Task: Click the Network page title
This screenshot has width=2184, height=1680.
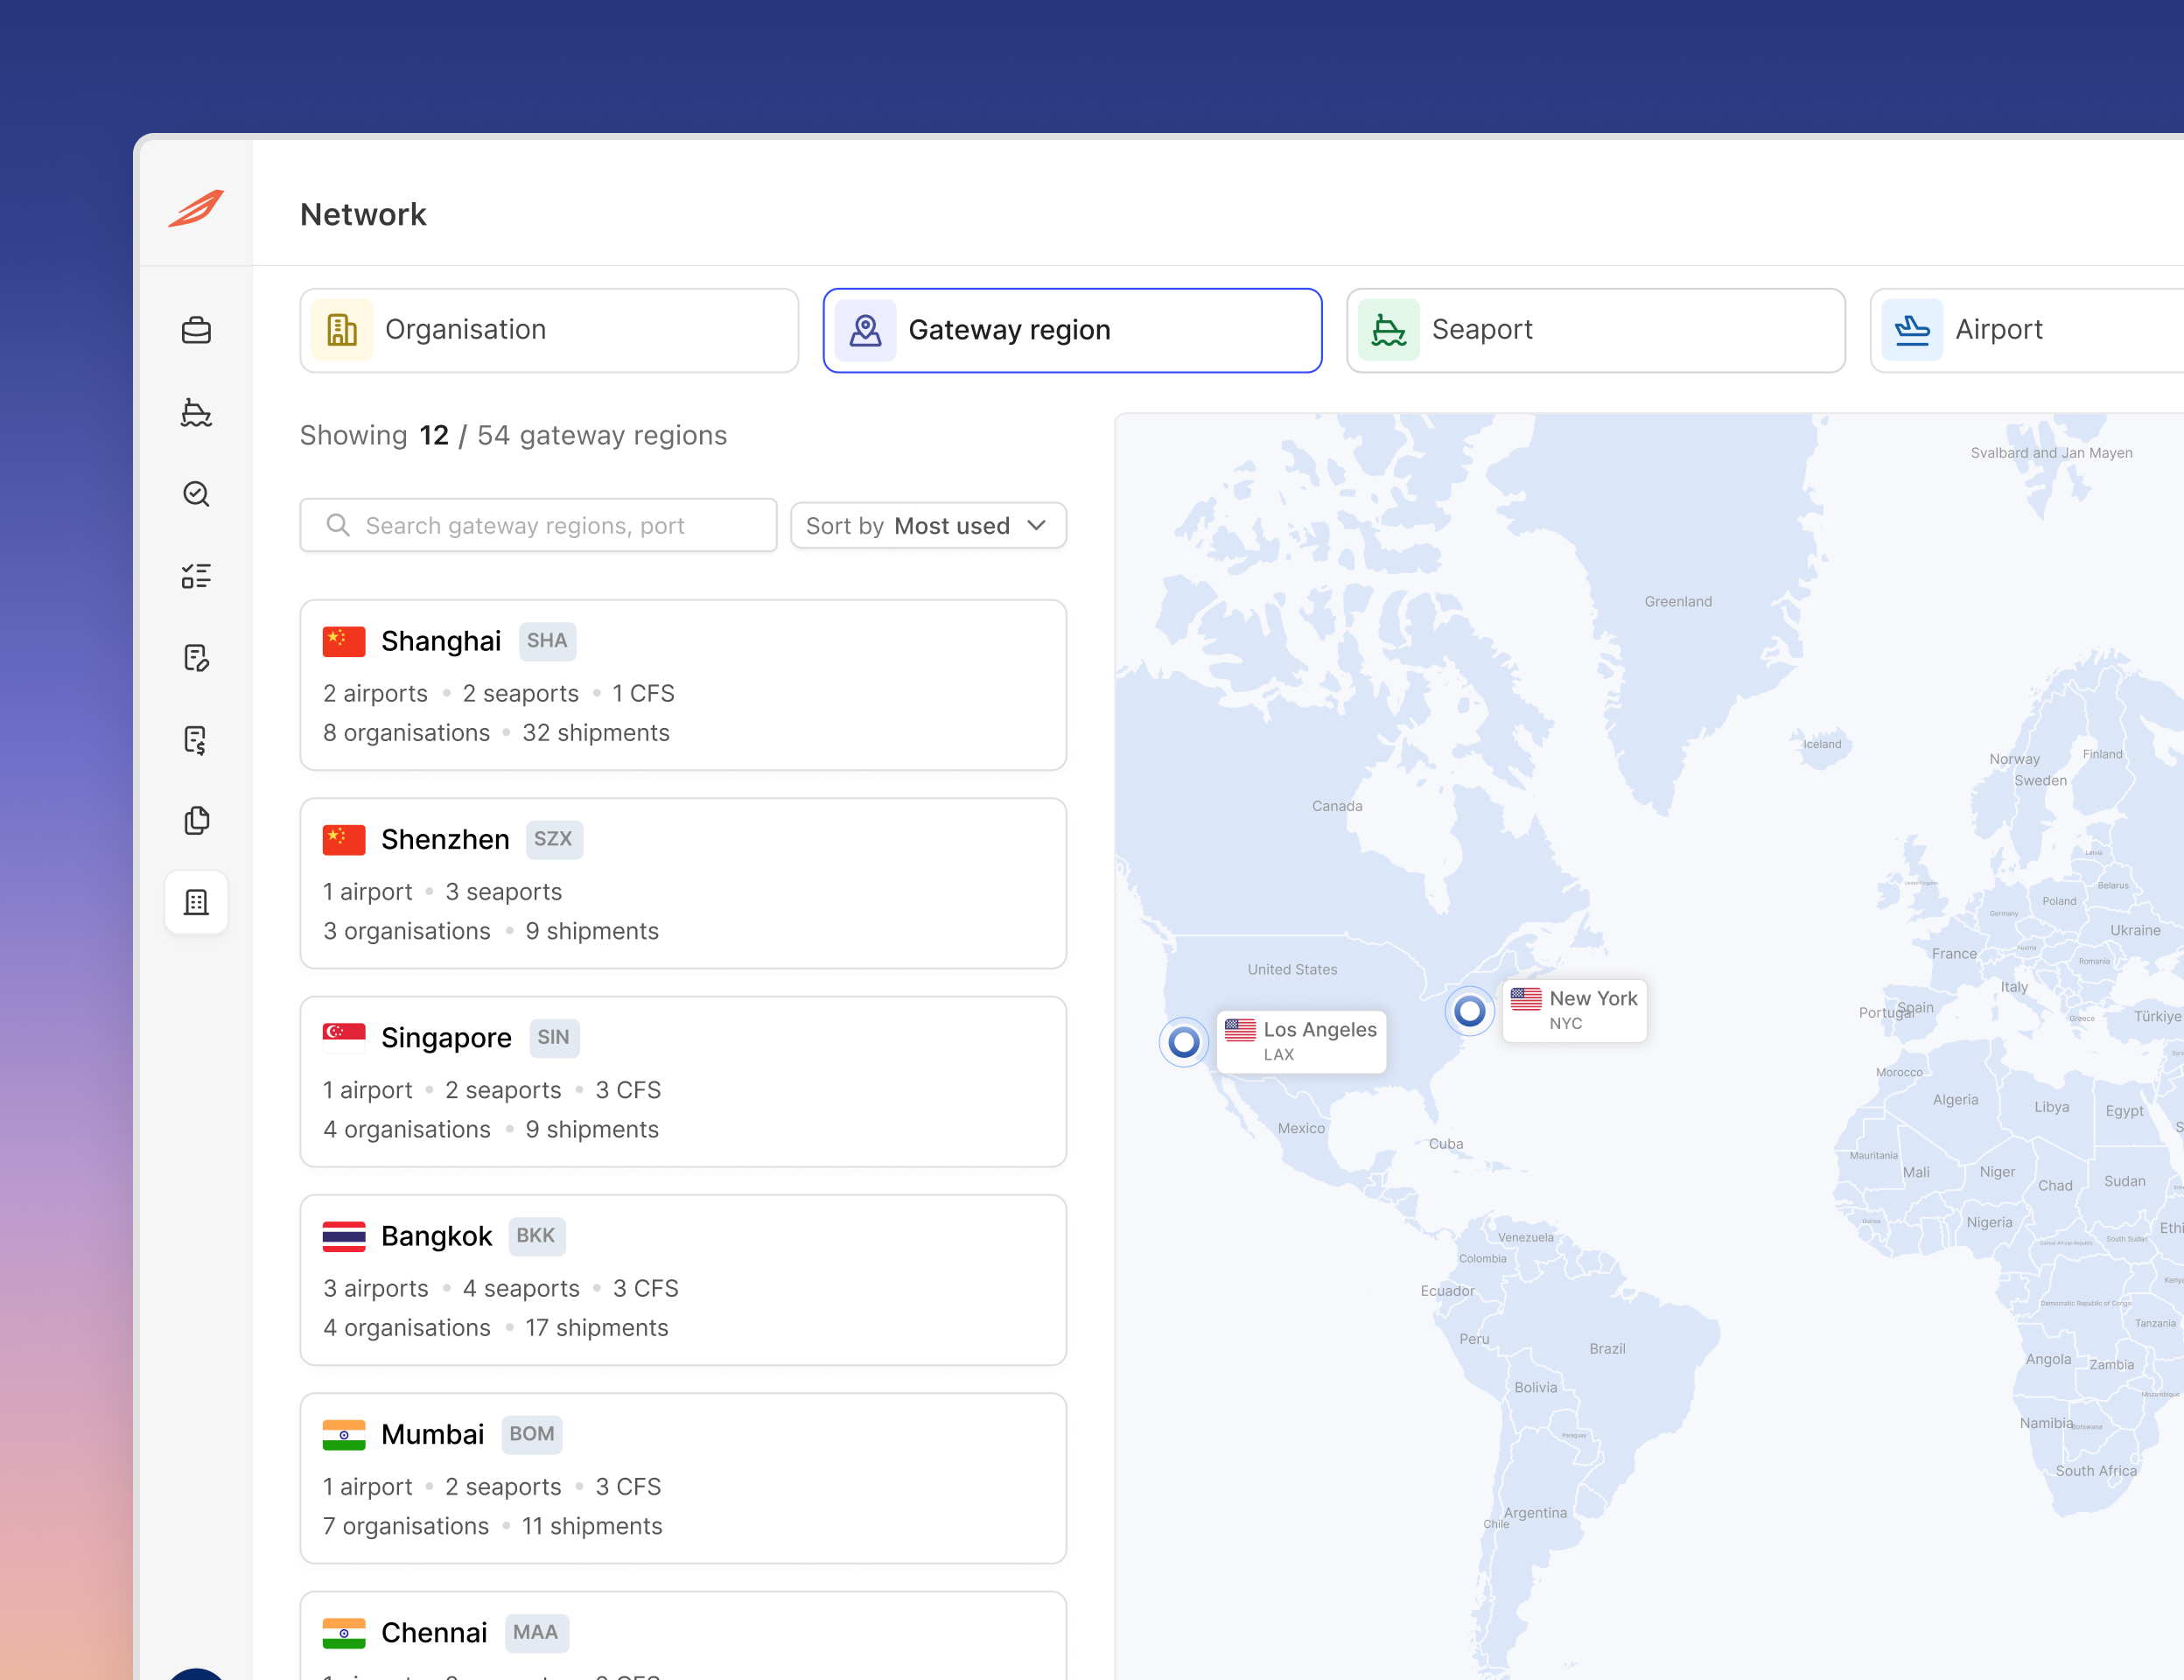Action: [x=363, y=214]
